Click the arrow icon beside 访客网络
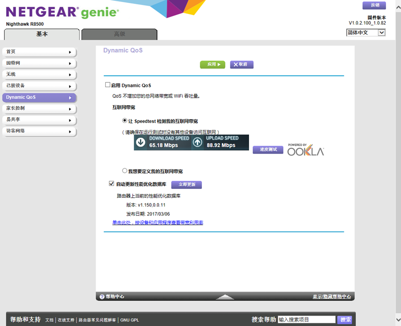The image size is (401, 326). pyautogui.click(x=70, y=132)
